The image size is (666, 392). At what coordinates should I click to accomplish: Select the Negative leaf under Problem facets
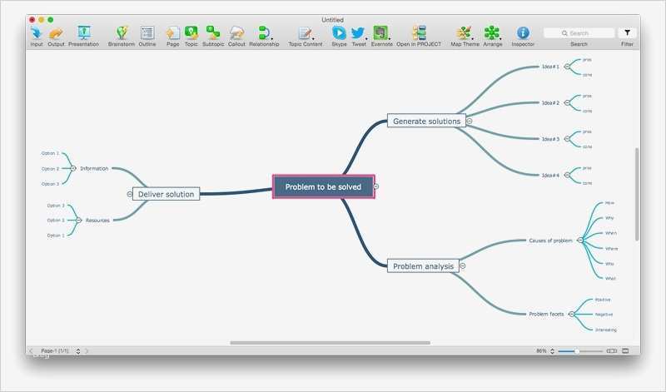coord(604,315)
